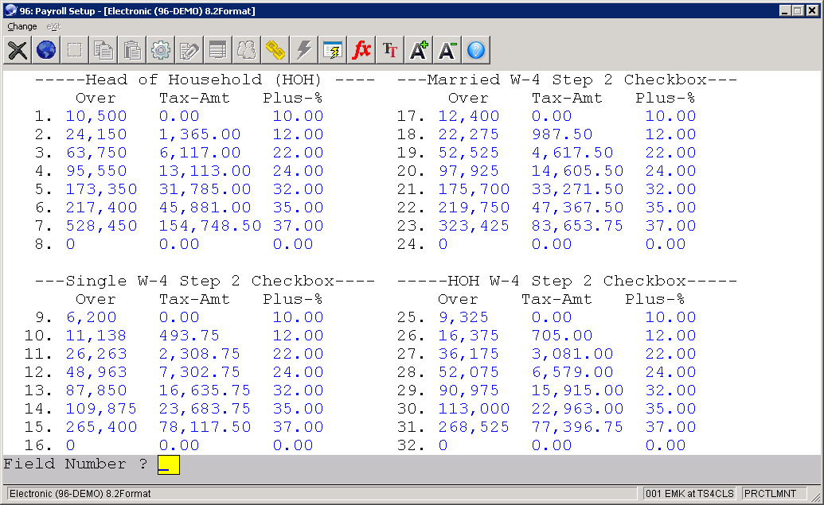This screenshot has height=505, width=824.
Task: Click Over value 36,175 in row 27
Action: (469, 354)
